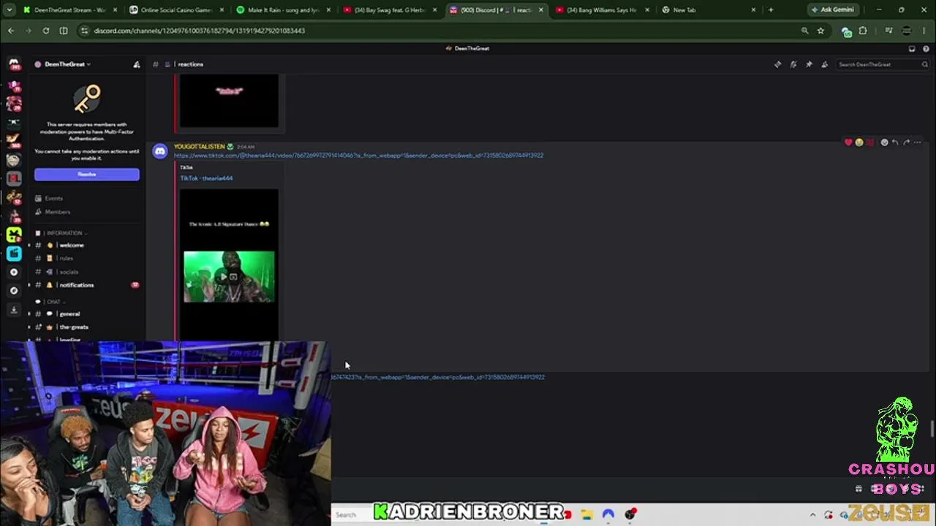Open the TikTok URL posted by YOUGOTTALISTEN
Screen dimensions: 936x526
click(358, 156)
